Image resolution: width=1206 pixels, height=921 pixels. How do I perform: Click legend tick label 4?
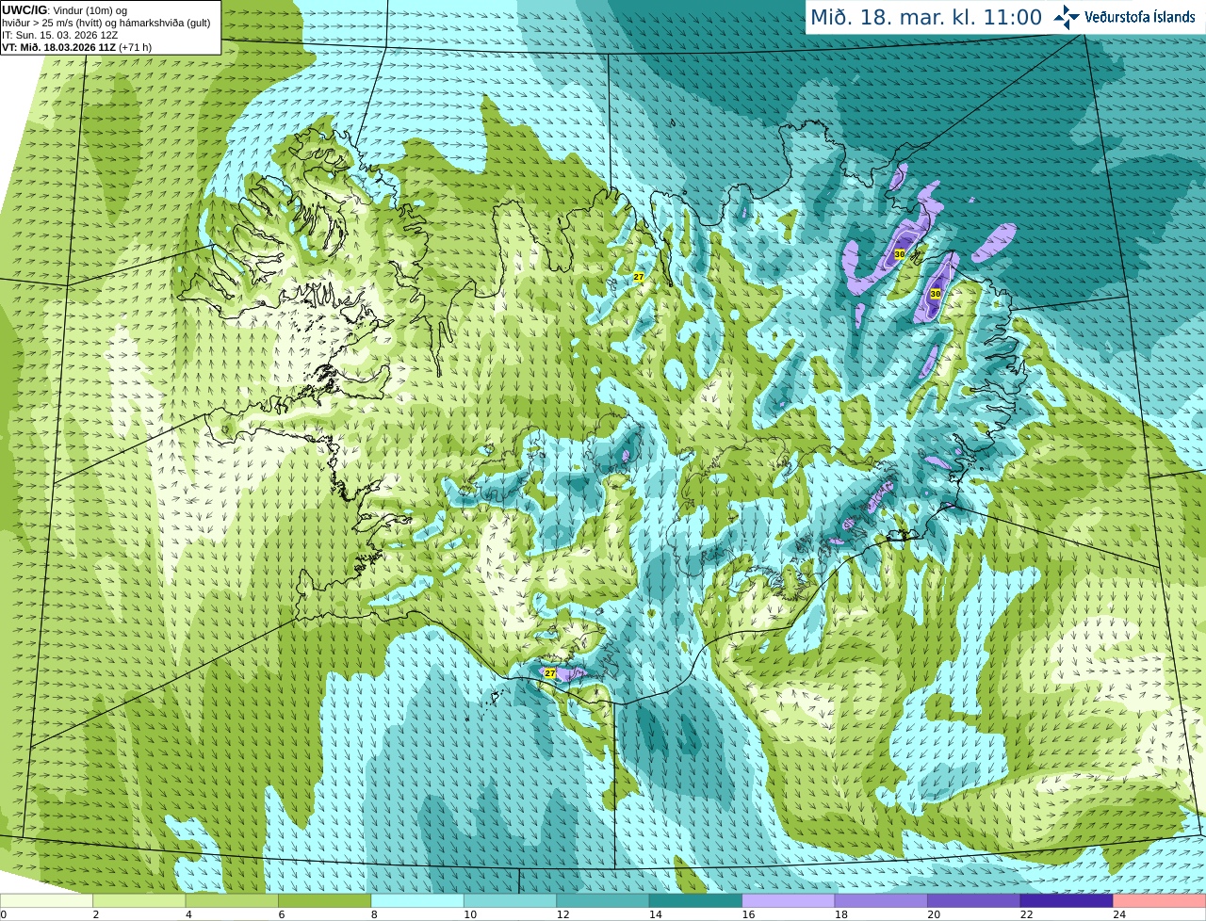click(188, 914)
